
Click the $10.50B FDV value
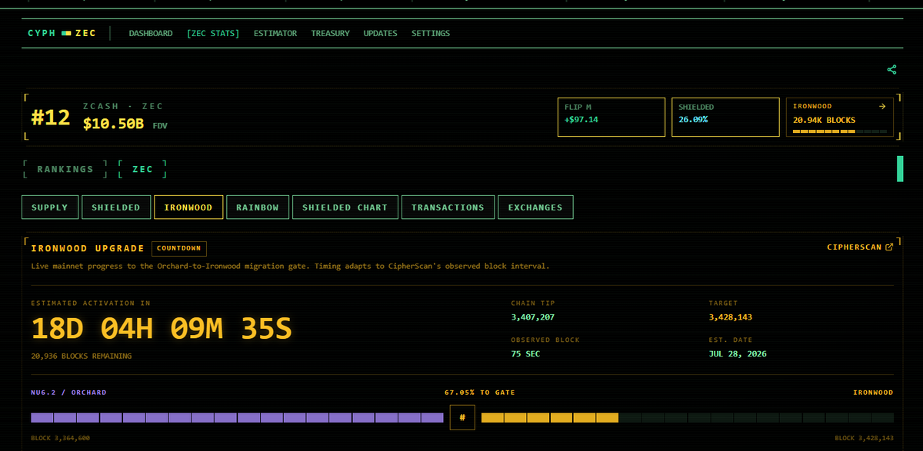(x=114, y=124)
